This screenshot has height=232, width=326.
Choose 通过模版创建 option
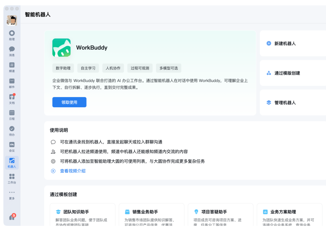[x=293, y=73]
